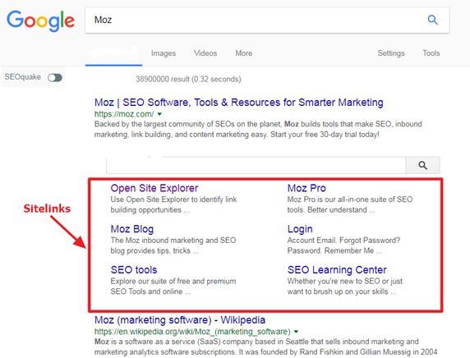Switch to the Images tab
This screenshot has height=358, width=470.
pyautogui.click(x=164, y=53)
